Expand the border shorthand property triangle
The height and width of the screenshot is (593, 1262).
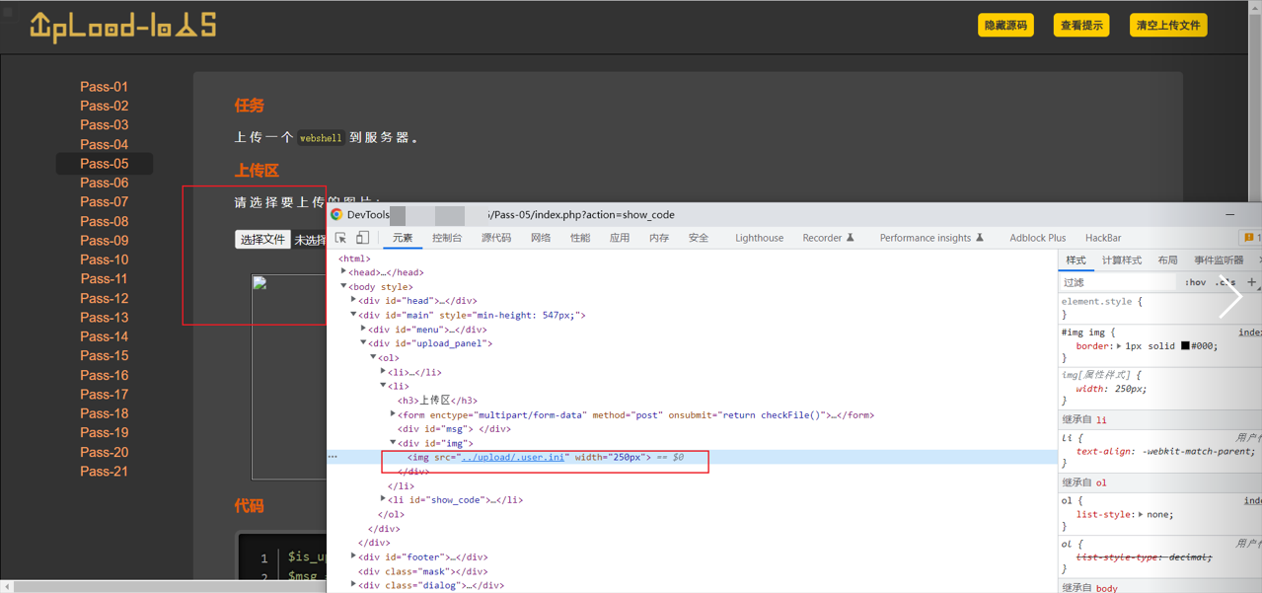click(1119, 346)
